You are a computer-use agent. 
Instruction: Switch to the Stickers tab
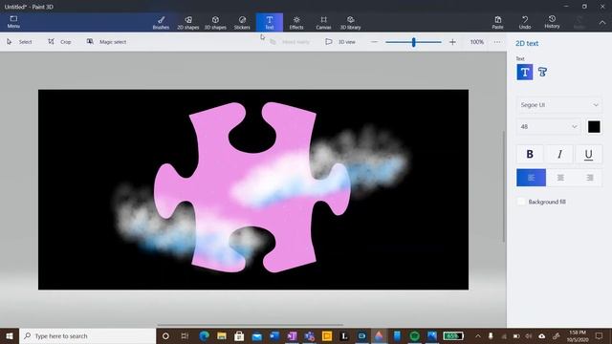coord(242,23)
